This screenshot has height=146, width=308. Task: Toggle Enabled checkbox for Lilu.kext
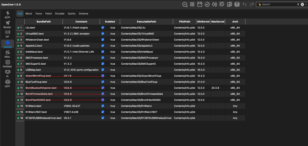(x=103, y=28)
